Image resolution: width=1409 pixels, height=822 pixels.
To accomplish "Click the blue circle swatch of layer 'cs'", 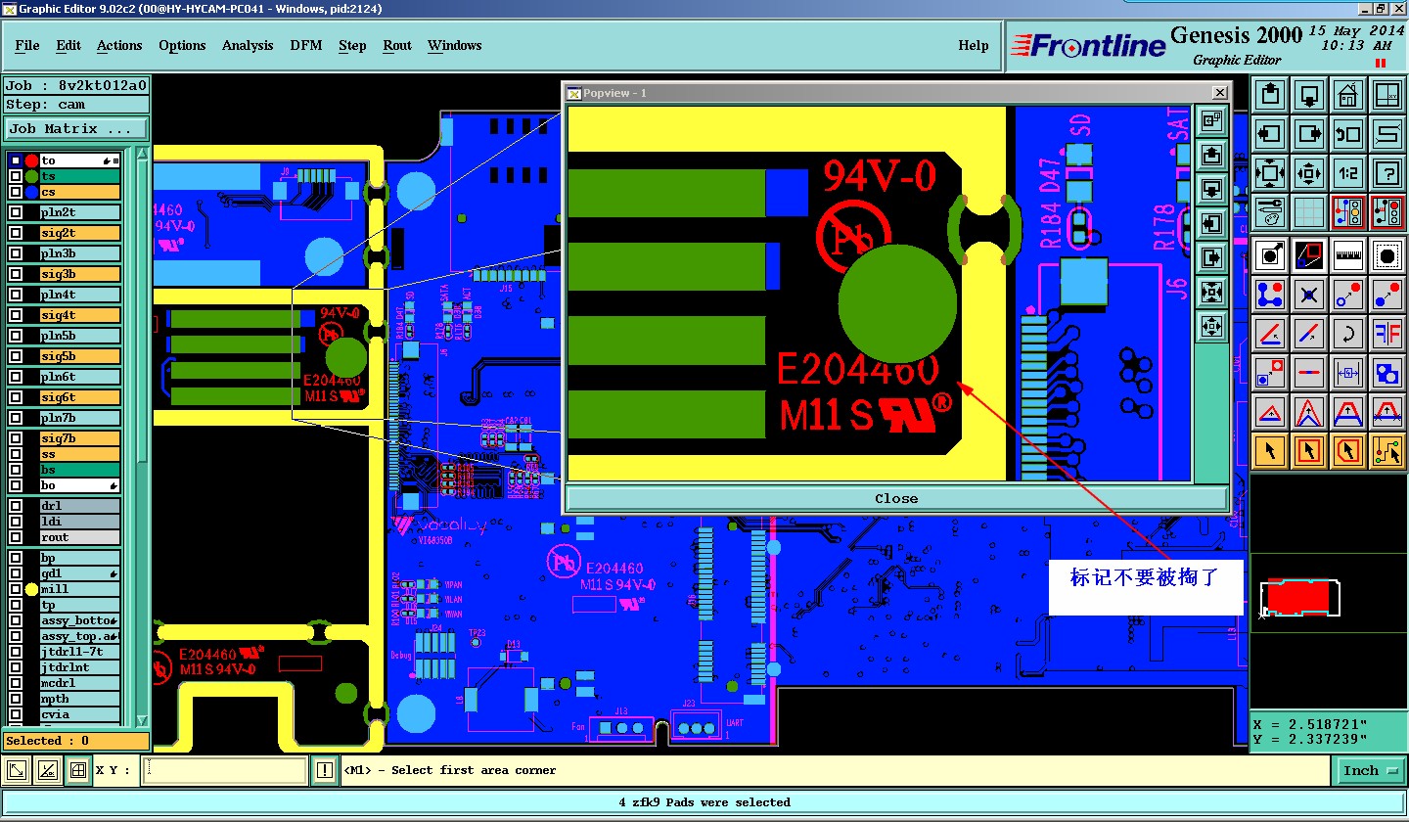I will point(31,192).
